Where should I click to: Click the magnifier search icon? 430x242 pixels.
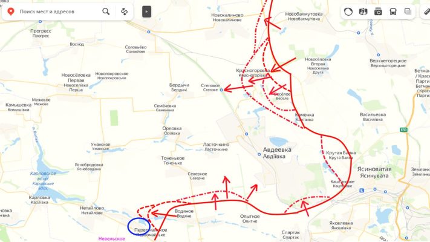click(x=106, y=11)
